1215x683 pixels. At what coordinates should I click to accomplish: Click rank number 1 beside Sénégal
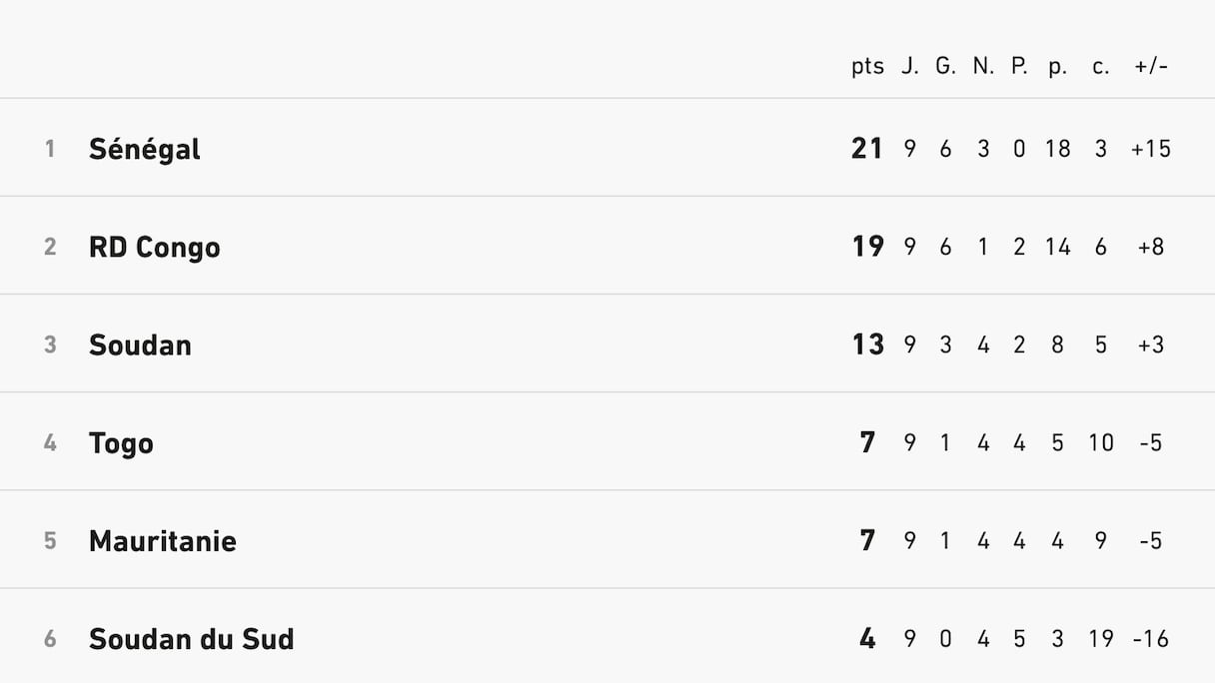pos(50,149)
